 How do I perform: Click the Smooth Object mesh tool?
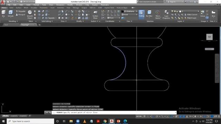click(x=30, y=14)
